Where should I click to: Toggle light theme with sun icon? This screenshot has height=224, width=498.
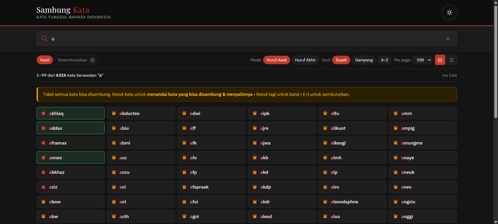point(449,12)
